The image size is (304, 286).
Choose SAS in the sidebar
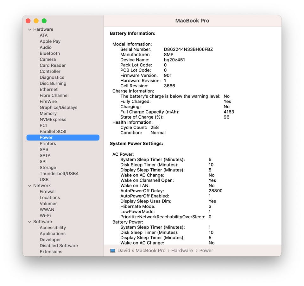[x=44, y=150]
